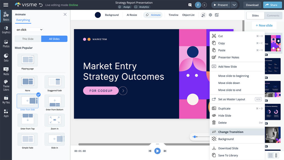Collapse the timeline with the center handle
The width and height of the screenshot is (284, 160).
(x=157, y=144)
